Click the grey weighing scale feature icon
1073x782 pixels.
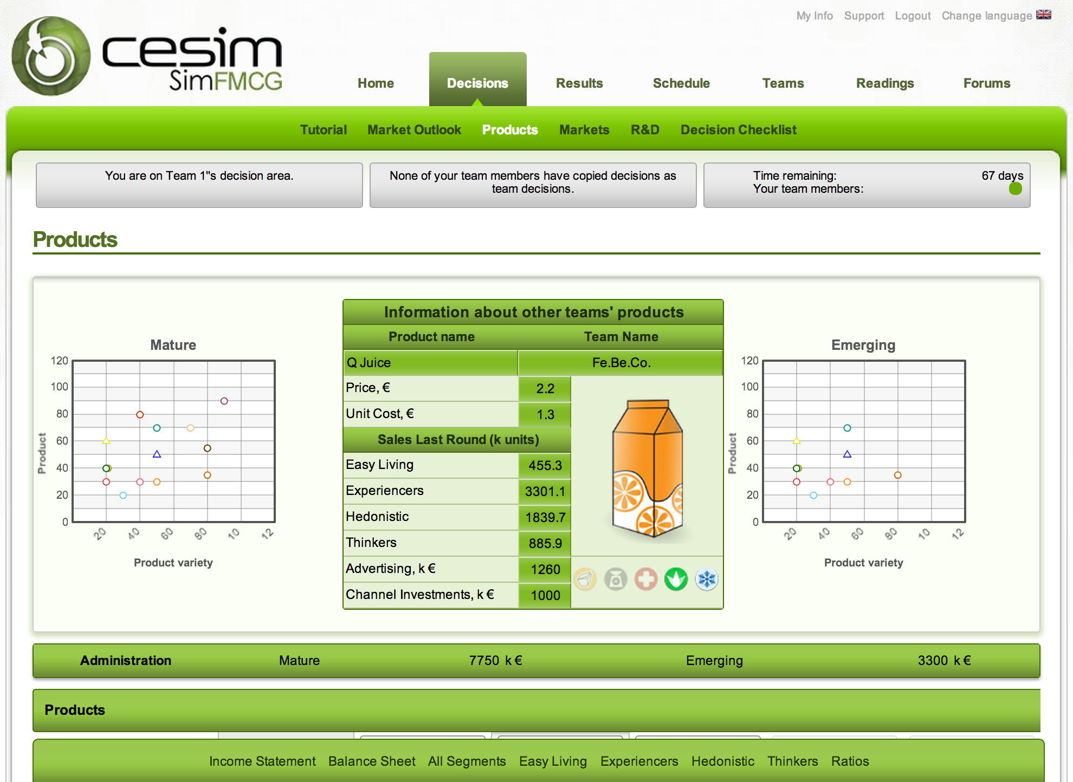tap(616, 579)
